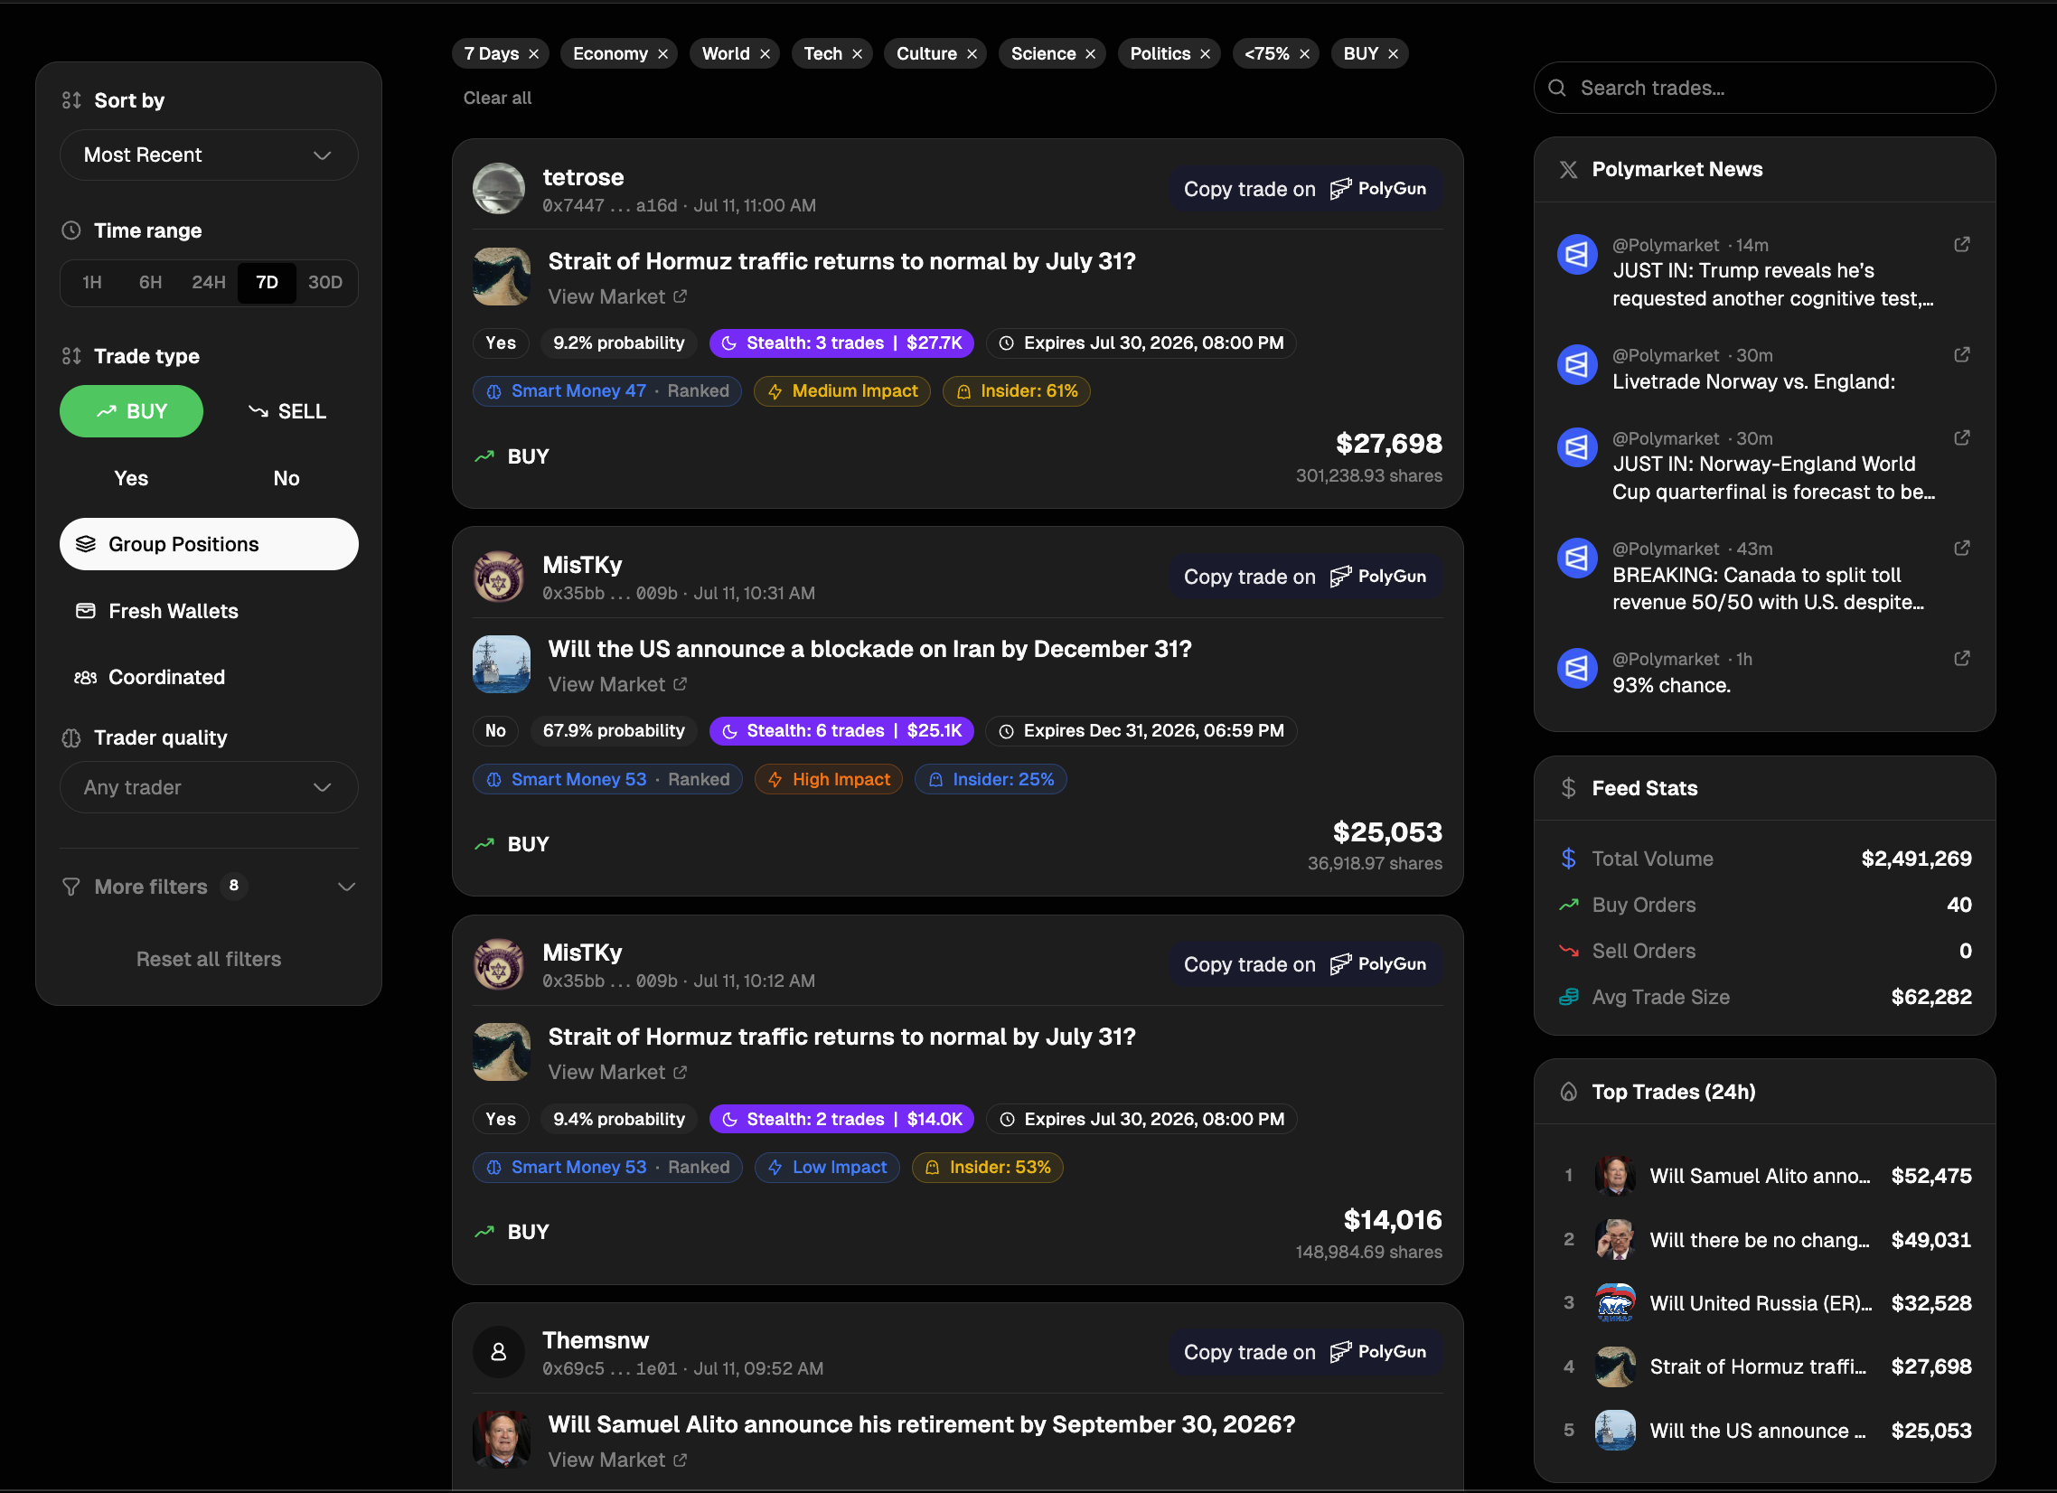Open top trade Will United Russia (ER)

tap(1764, 1303)
